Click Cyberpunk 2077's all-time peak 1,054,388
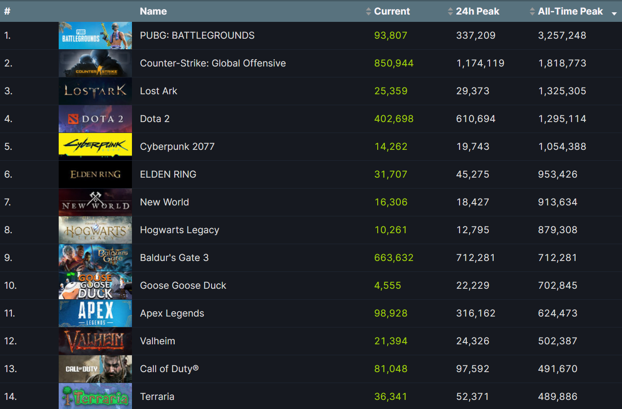This screenshot has width=622, height=409. coord(562,147)
